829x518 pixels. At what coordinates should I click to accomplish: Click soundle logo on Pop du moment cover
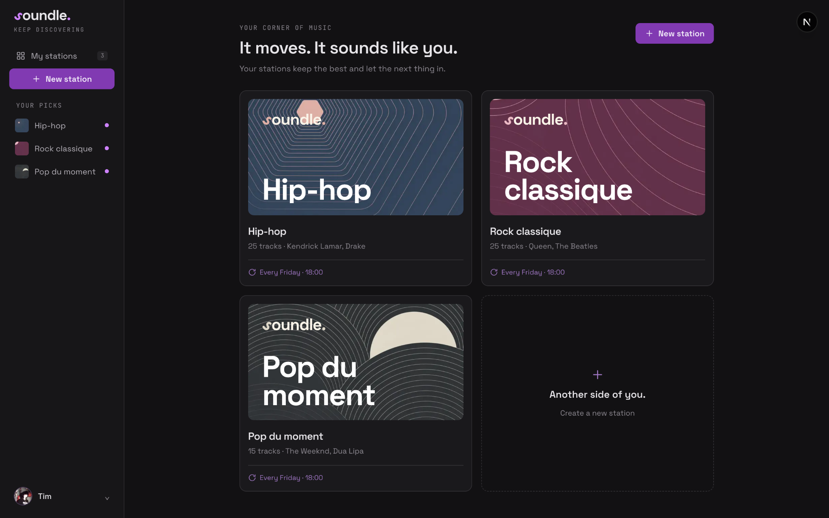point(294,325)
